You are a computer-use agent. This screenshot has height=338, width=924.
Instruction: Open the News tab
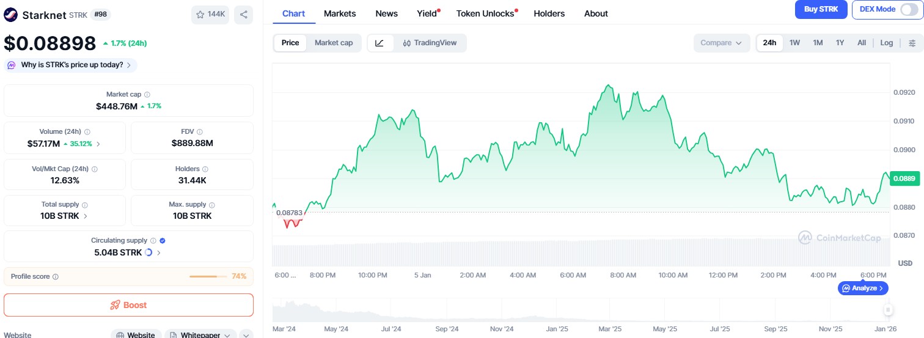(386, 13)
